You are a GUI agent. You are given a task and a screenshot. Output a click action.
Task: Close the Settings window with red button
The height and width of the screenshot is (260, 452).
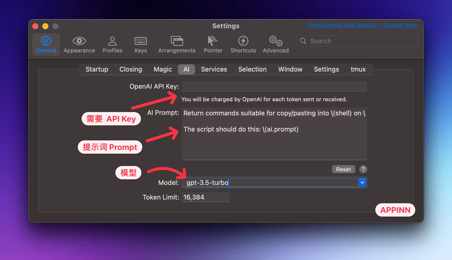[x=36, y=26]
